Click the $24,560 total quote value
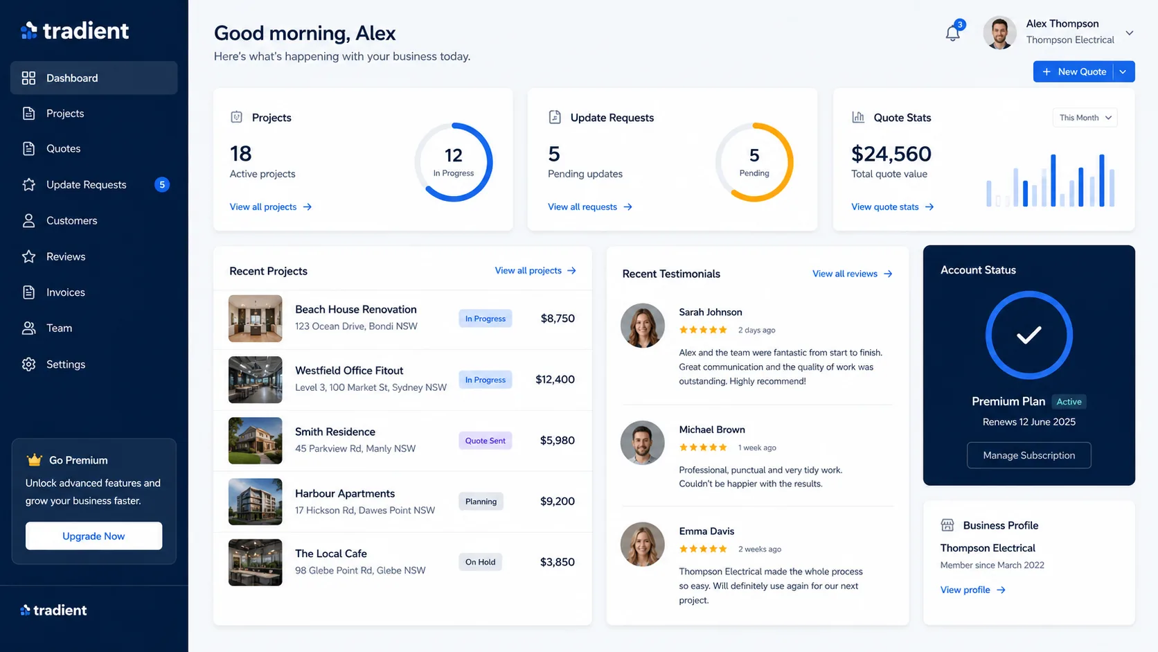1158x652 pixels. pyautogui.click(x=891, y=154)
